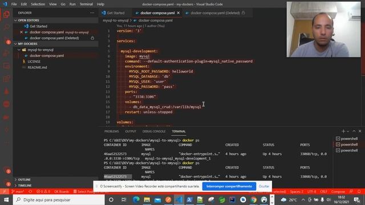Open Microsoft Edge from the taskbar
Image resolution: width=365 pixels, height=205 pixels.
pyautogui.click(x=136, y=200)
